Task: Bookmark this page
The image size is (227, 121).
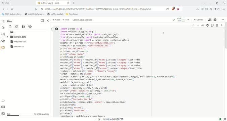Action: click(36, 9)
